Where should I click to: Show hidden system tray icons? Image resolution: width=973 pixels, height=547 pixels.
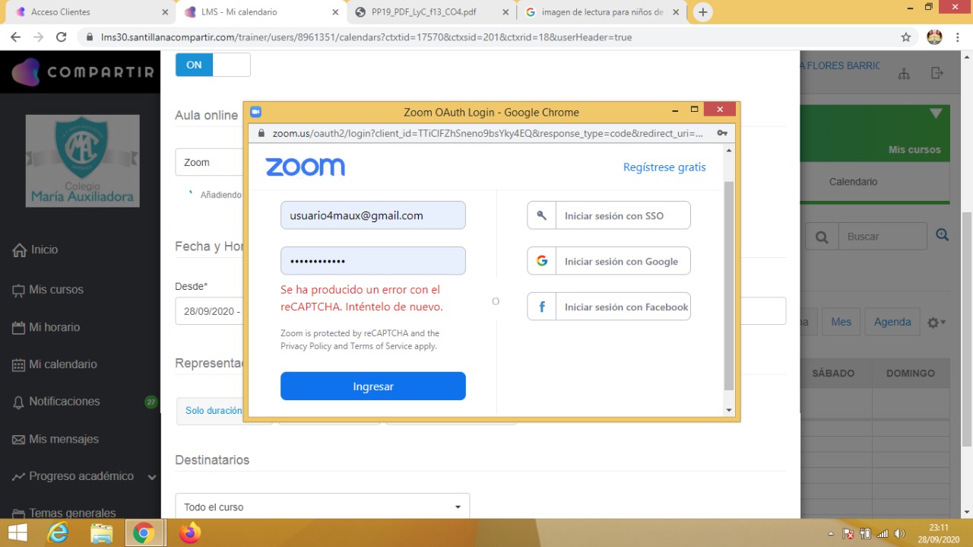[831, 533]
